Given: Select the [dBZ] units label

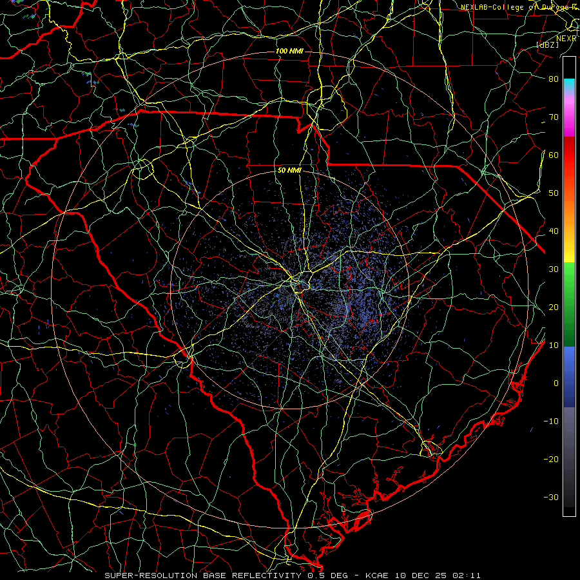Looking at the screenshot, I should pyautogui.click(x=547, y=44).
